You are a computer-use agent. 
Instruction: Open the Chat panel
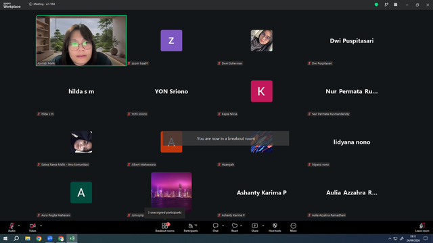click(x=215, y=227)
